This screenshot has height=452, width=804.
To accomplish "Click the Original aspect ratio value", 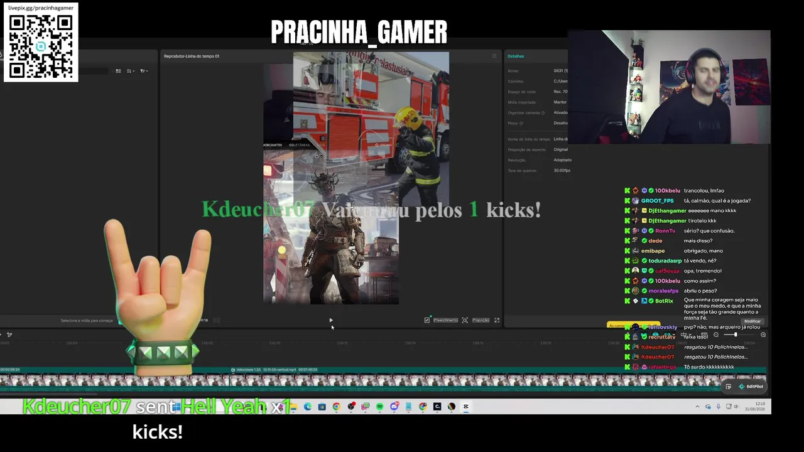I will [x=561, y=149].
